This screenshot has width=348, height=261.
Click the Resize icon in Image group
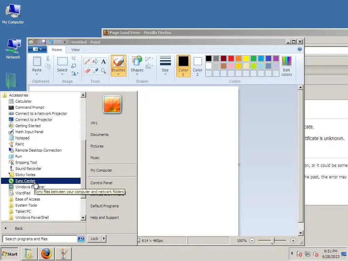pos(74,66)
